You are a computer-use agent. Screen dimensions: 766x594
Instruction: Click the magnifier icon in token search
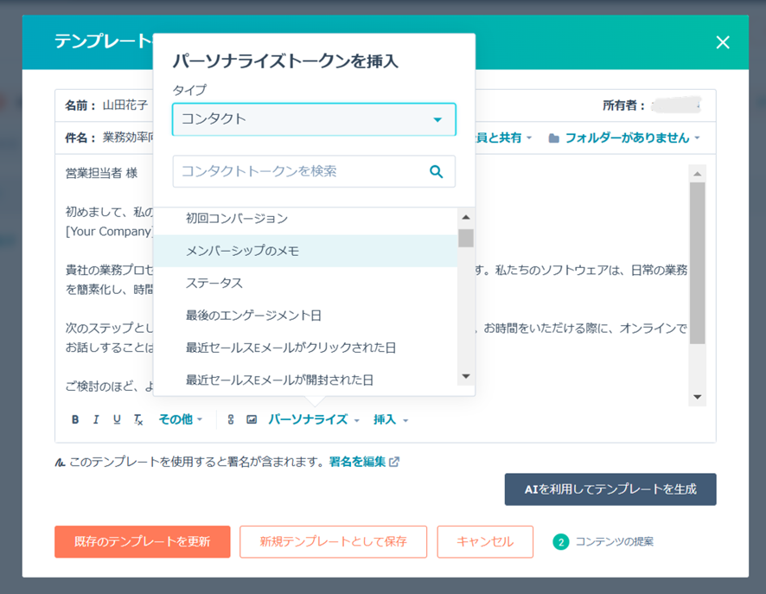tap(437, 171)
